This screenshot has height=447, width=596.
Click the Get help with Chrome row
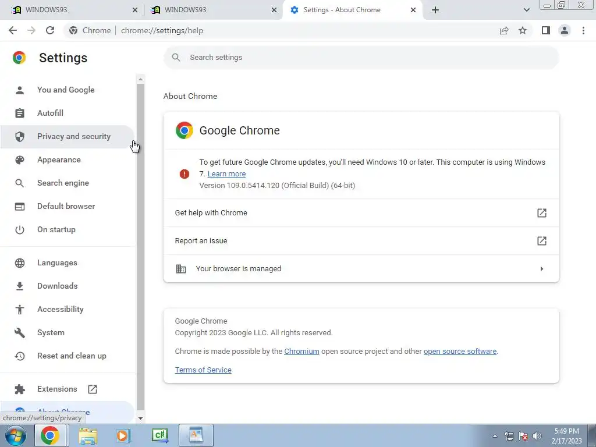[361, 213]
